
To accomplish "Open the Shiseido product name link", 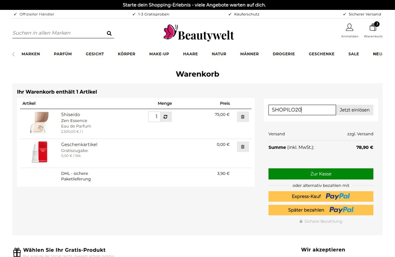I will click(x=70, y=115).
